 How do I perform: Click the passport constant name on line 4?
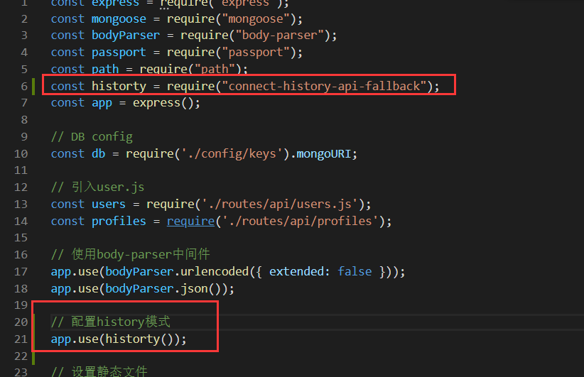coord(119,52)
